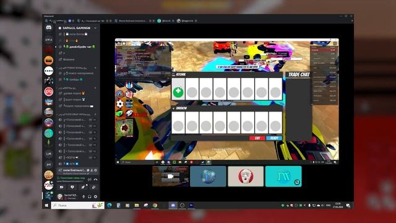Click the TRADE CHAT panel header

299,74
